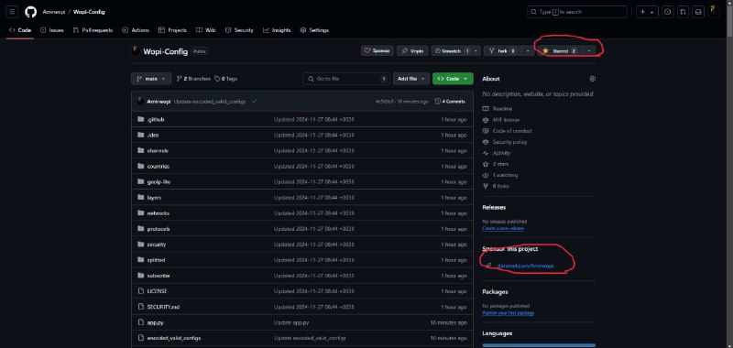
Task: Open the user profile avatar menu
Action: point(714,12)
